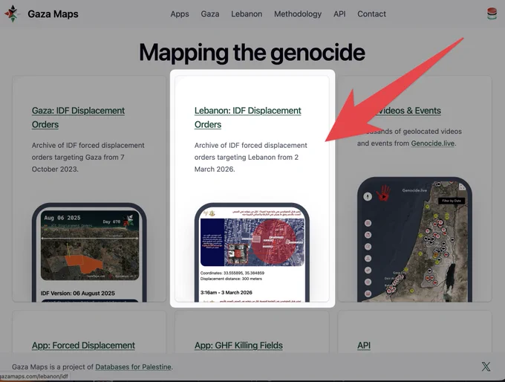505x382 pixels.
Task: Open Gaza: IDF Displacement Orders link
Action: click(78, 117)
